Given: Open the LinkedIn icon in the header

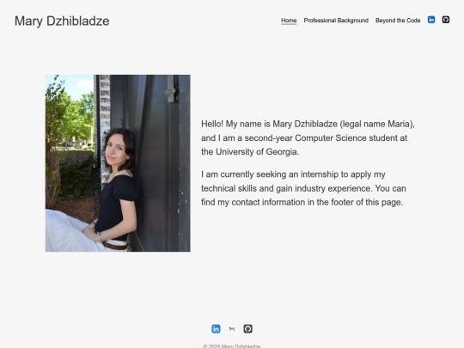Looking at the screenshot, I should click(431, 20).
